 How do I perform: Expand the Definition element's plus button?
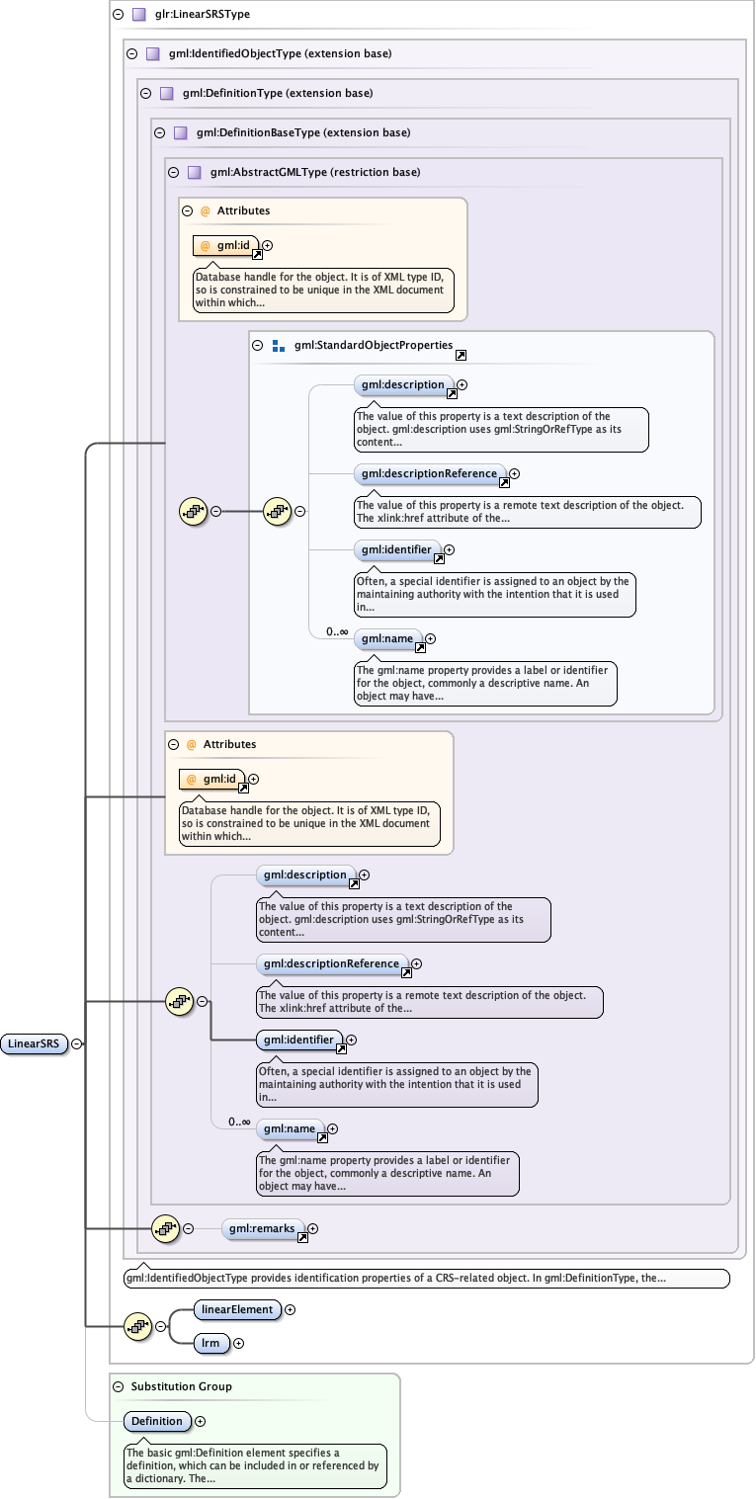[201, 1421]
